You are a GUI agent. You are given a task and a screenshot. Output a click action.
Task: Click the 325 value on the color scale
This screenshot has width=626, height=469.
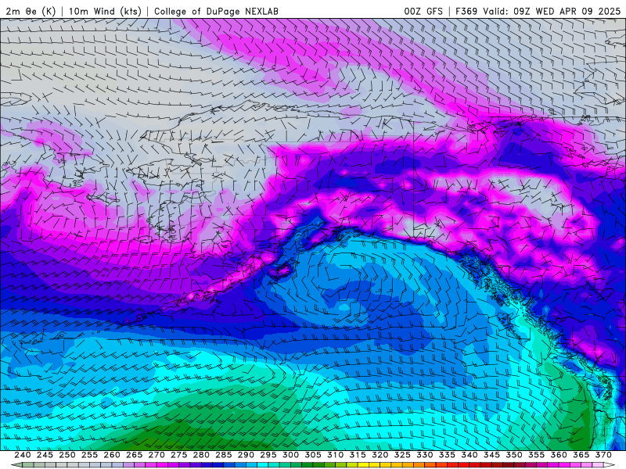[402, 455]
